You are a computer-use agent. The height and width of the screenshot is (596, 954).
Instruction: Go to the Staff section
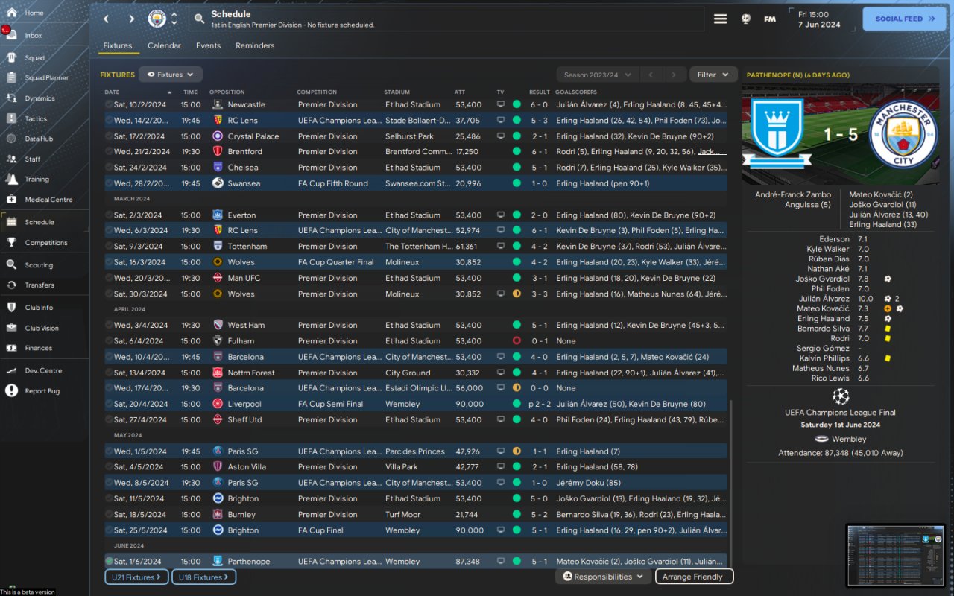[33, 159]
